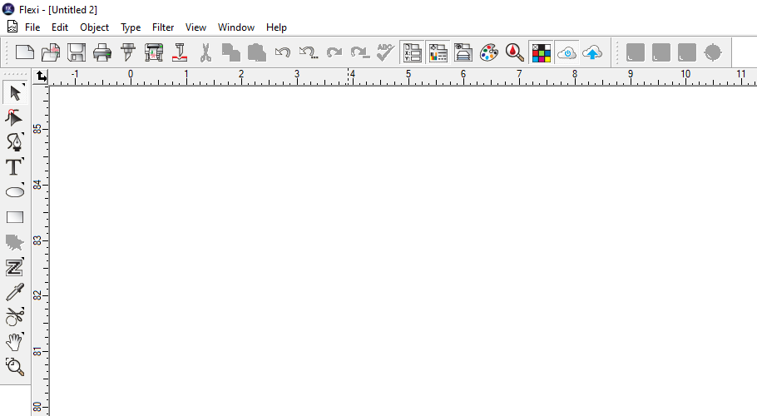The width and height of the screenshot is (757, 416).
Task: Open the color palette mixer icon
Action: 489,53
